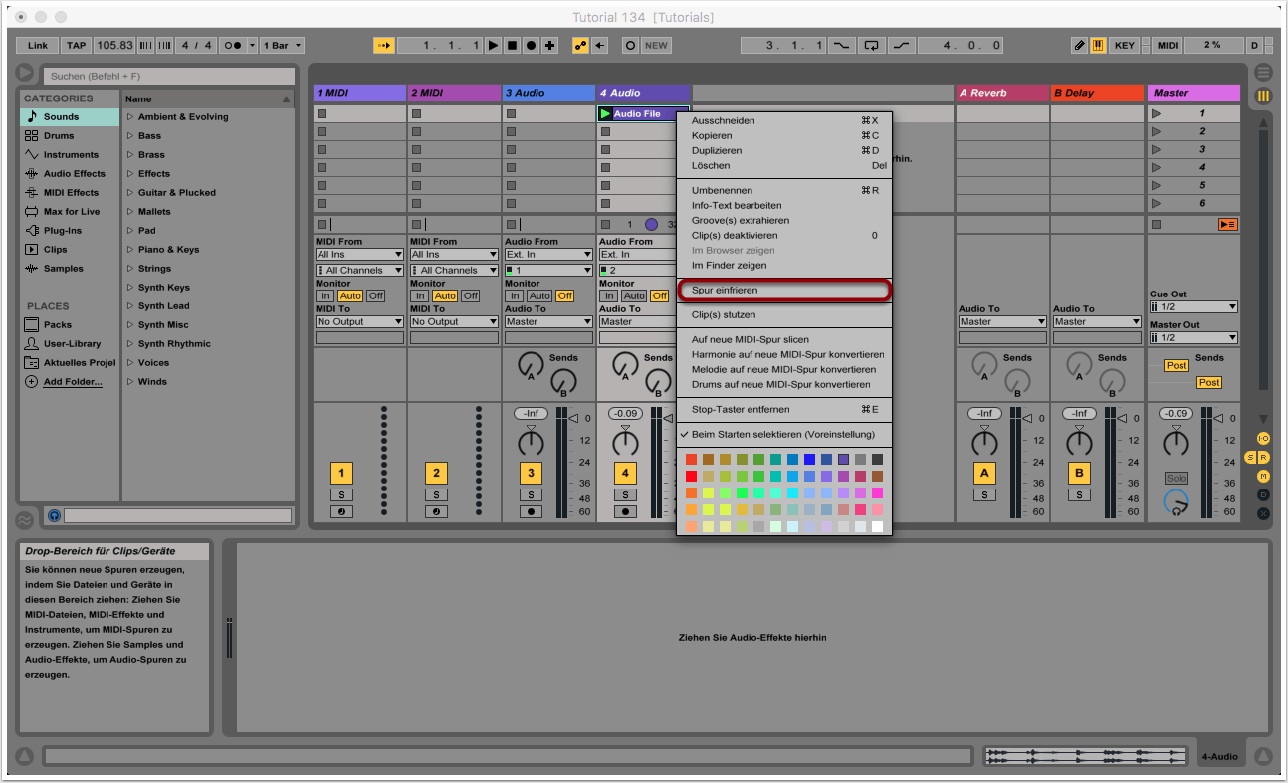1288x783 pixels.
Task: Expand the Ambient & Evolving folder
Action: [130, 117]
